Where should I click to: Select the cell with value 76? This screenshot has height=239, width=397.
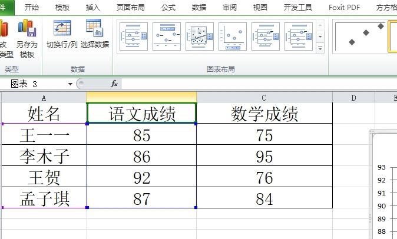point(264,177)
